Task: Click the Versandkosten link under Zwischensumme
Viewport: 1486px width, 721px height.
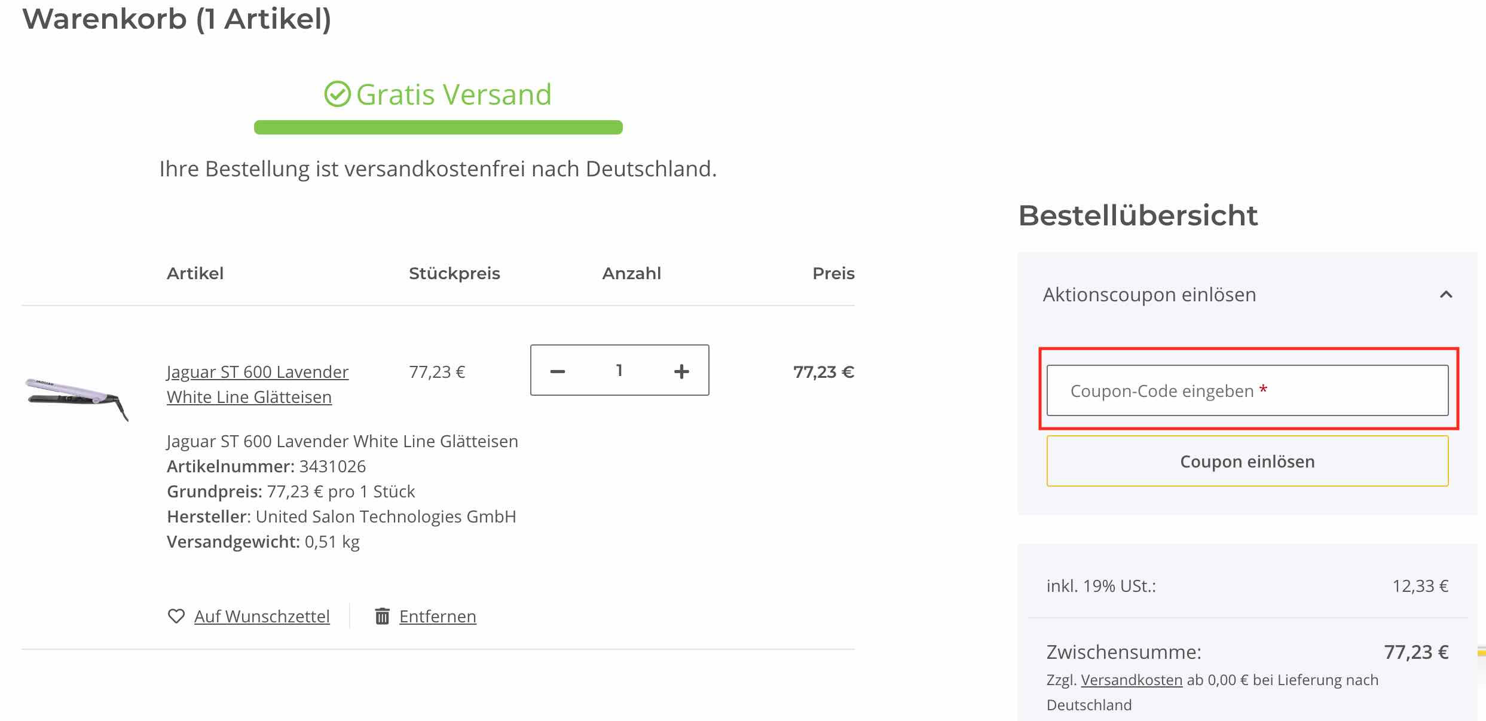Action: [x=1132, y=680]
